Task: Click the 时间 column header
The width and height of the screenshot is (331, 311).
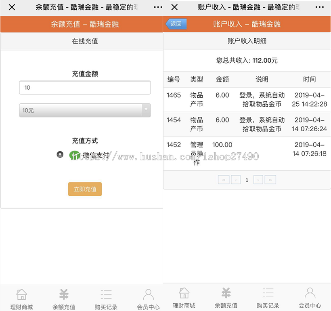Action: [310, 80]
